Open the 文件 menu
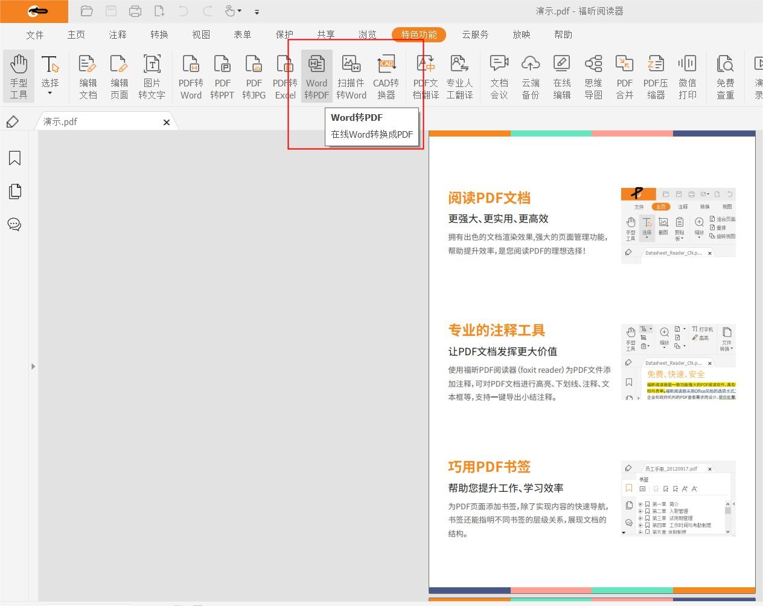The width and height of the screenshot is (763, 606). (34, 34)
